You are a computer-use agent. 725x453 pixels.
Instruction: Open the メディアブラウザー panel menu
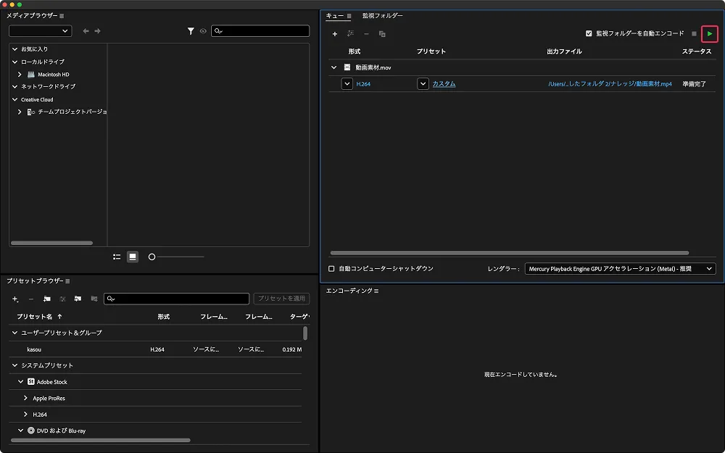(x=62, y=16)
